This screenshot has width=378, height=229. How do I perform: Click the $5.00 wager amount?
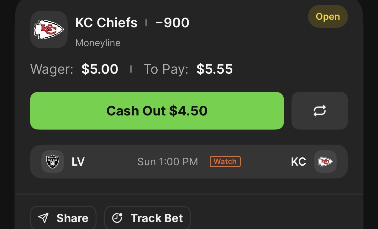(x=100, y=69)
